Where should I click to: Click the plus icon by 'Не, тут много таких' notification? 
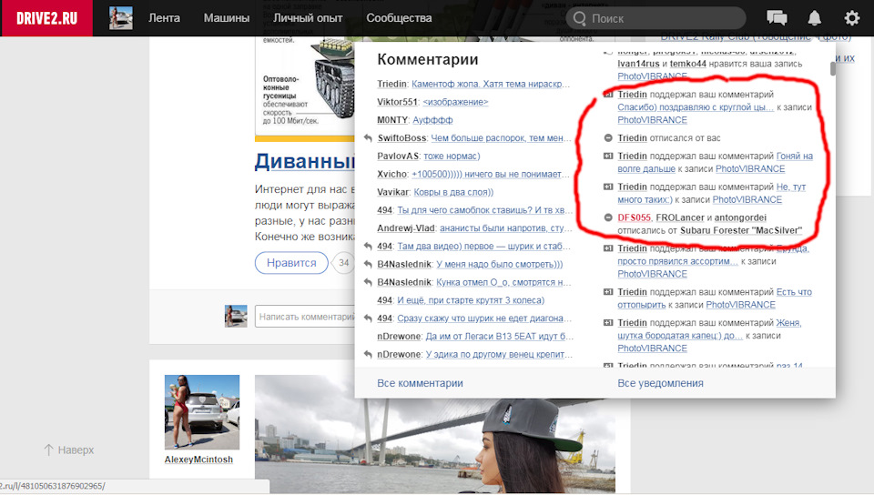pos(608,187)
